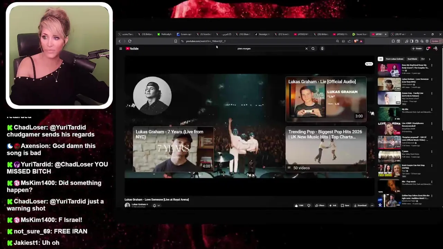The image size is (443, 249).
Task: Open options for 7 years choir video
Action: 432,152
